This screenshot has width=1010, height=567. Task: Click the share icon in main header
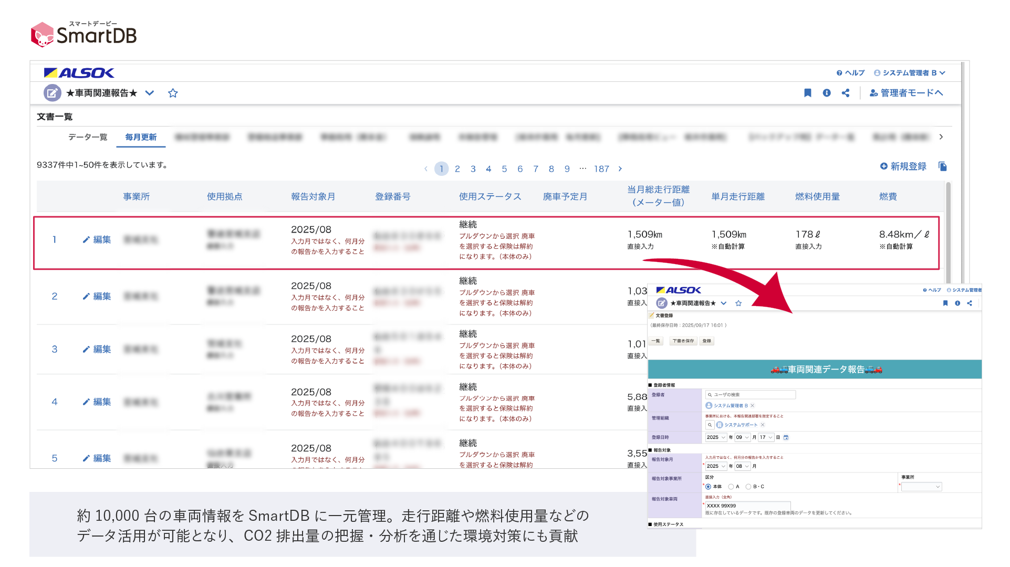(846, 93)
